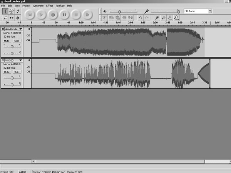Click the Zoom In magnifier icon
The width and height of the screenshot is (231, 173).
coord(157,18)
